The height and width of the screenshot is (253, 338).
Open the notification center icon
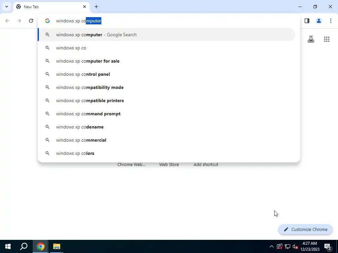[328, 246]
